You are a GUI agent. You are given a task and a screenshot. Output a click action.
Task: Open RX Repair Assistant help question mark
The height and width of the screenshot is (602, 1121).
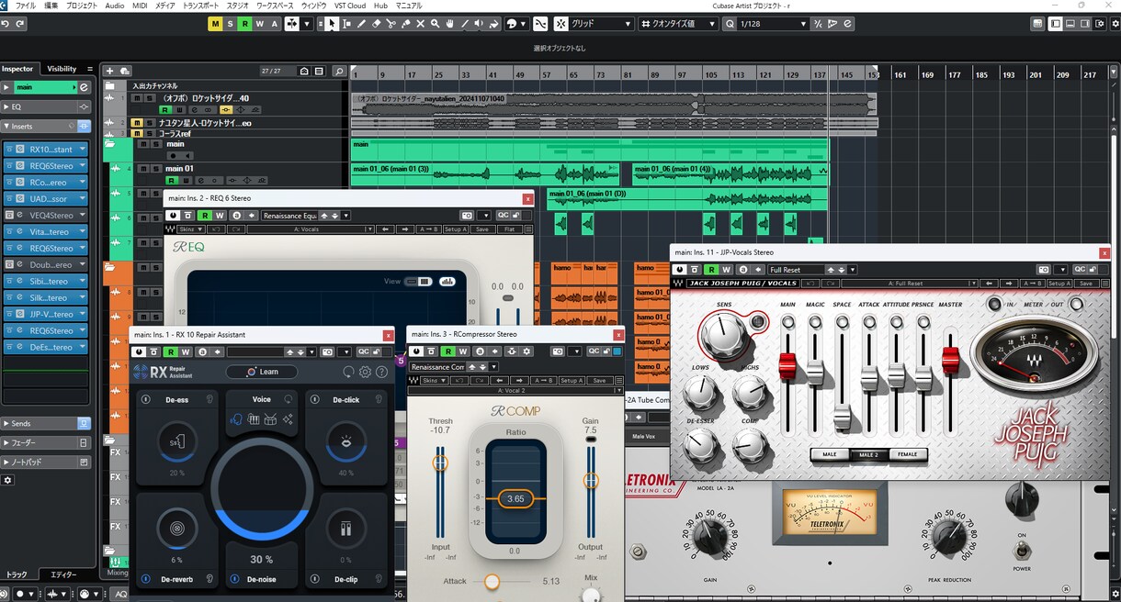coord(380,372)
